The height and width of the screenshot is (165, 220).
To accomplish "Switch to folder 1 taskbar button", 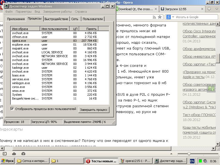I will click(x=67, y=161).
